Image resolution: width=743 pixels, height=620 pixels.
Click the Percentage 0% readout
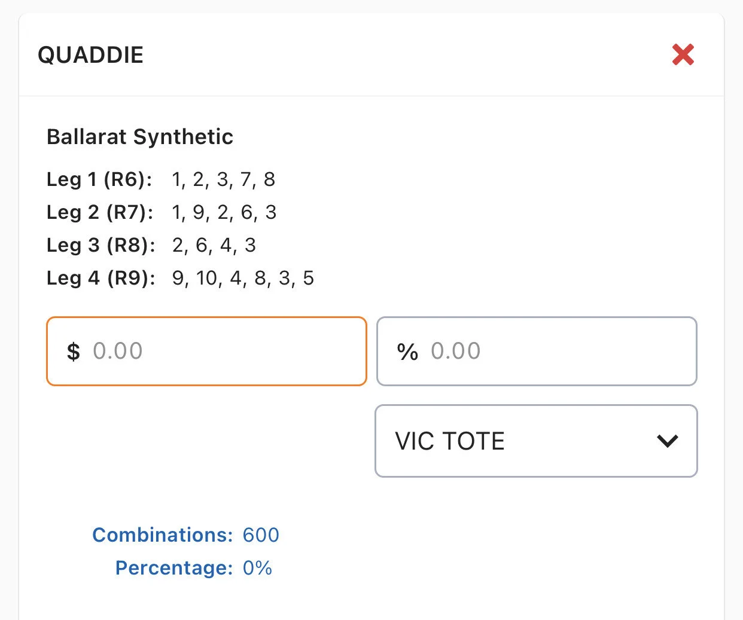coord(257,568)
